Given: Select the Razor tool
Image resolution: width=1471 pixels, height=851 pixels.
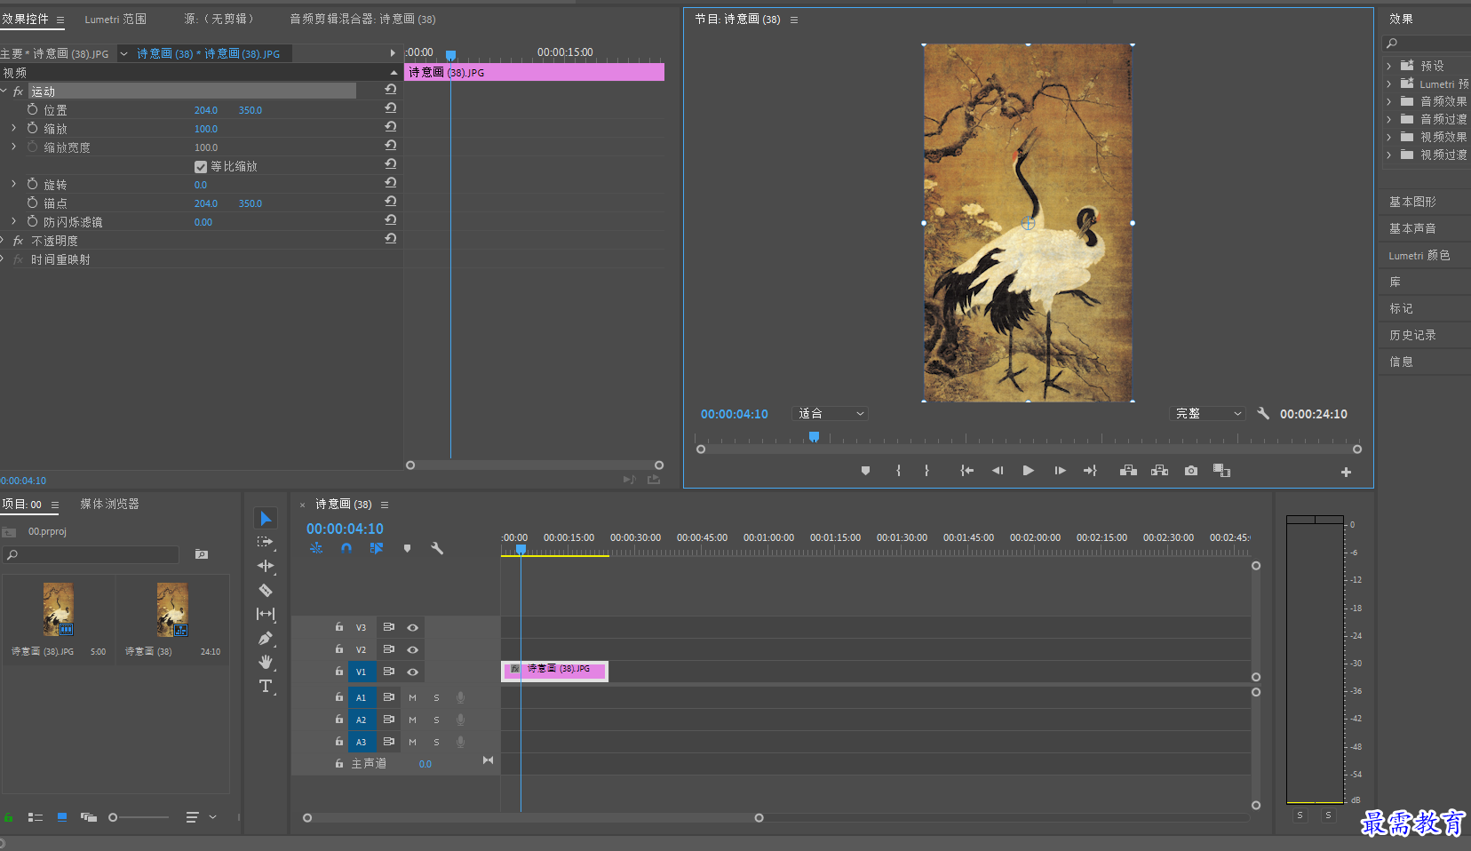Looking at the screenshot, I should point(266,590).
